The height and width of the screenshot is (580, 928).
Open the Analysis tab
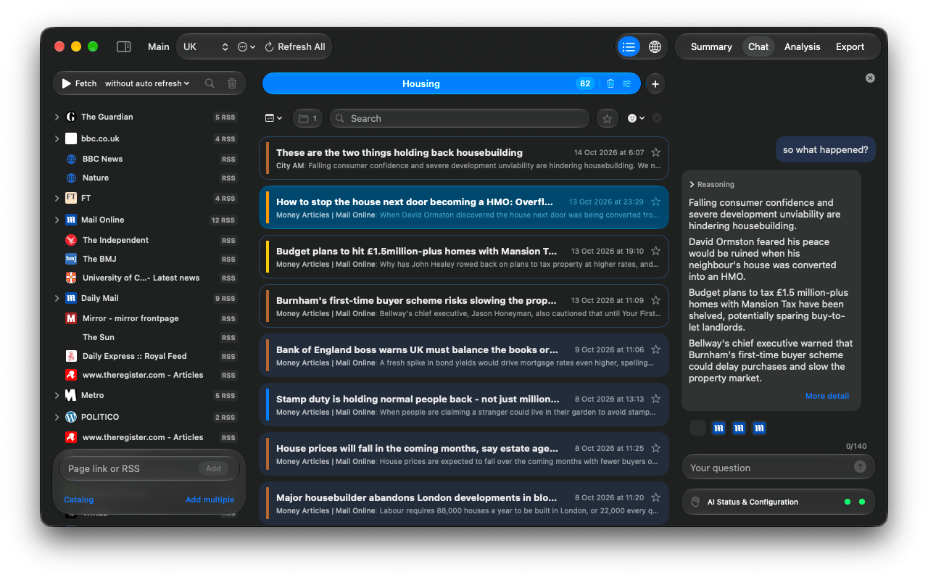[x=802, y=46]
